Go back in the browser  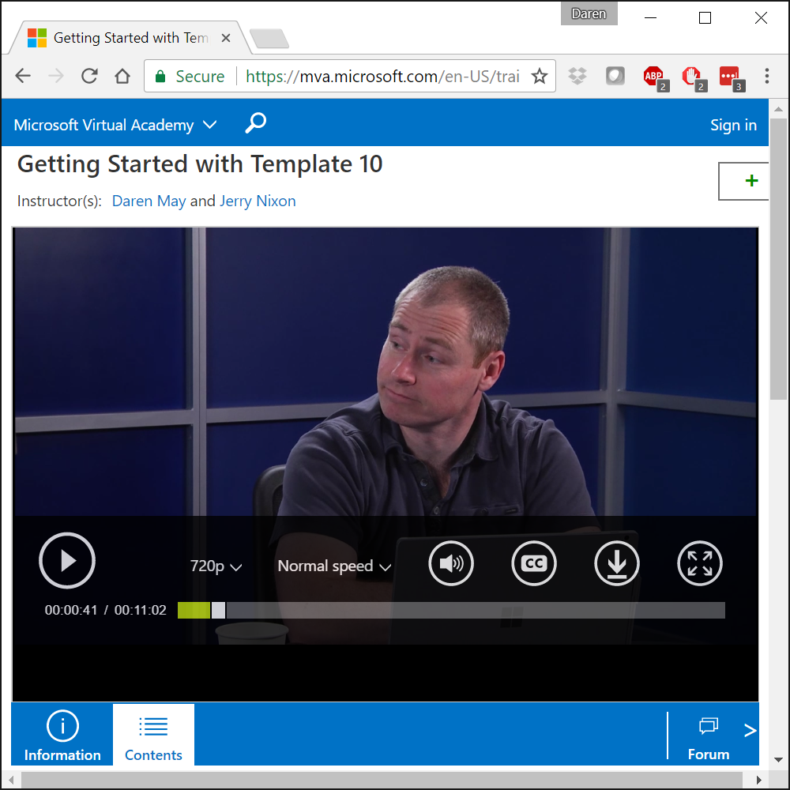point(23,76)
